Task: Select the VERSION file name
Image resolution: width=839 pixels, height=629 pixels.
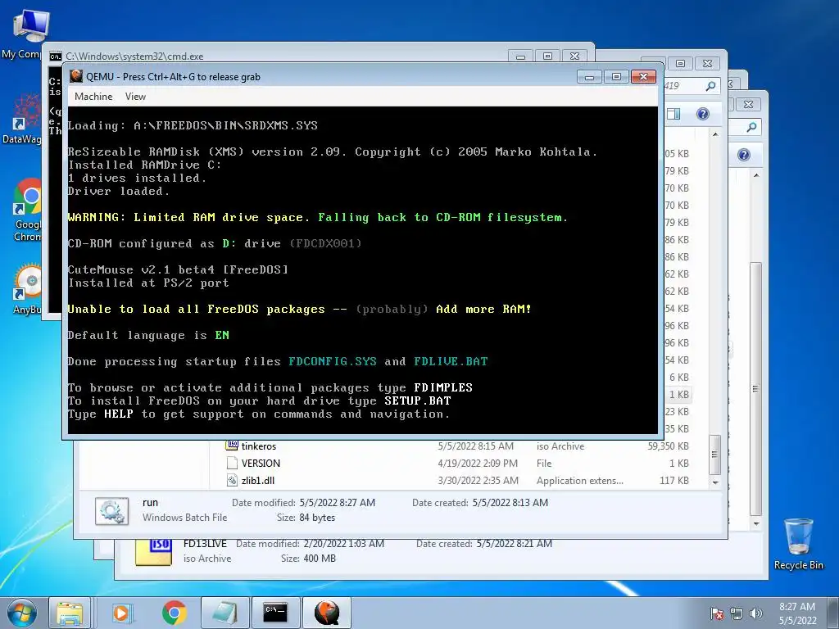Action: (261, 464)
